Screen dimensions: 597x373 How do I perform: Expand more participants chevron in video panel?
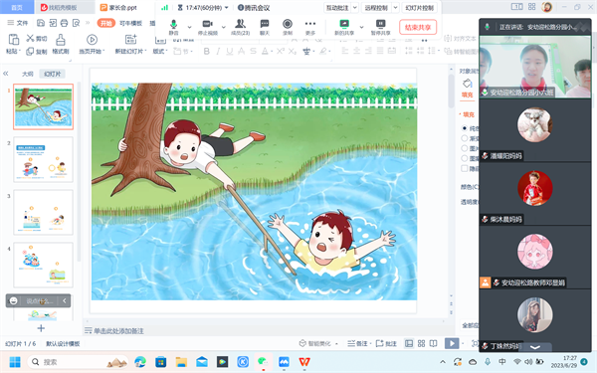[535, 347]
